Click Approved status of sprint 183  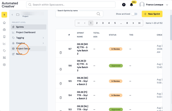pyautogui.click(x=116, y=109)
